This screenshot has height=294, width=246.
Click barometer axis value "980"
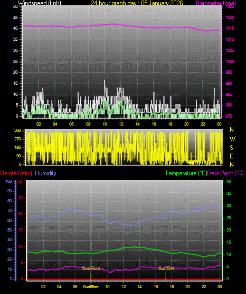(x=229, y=105)
